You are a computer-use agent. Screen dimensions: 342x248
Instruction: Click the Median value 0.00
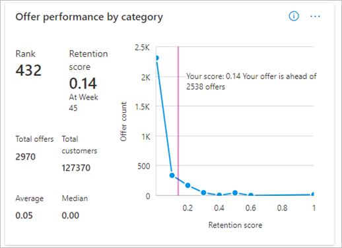pos(71,216)
